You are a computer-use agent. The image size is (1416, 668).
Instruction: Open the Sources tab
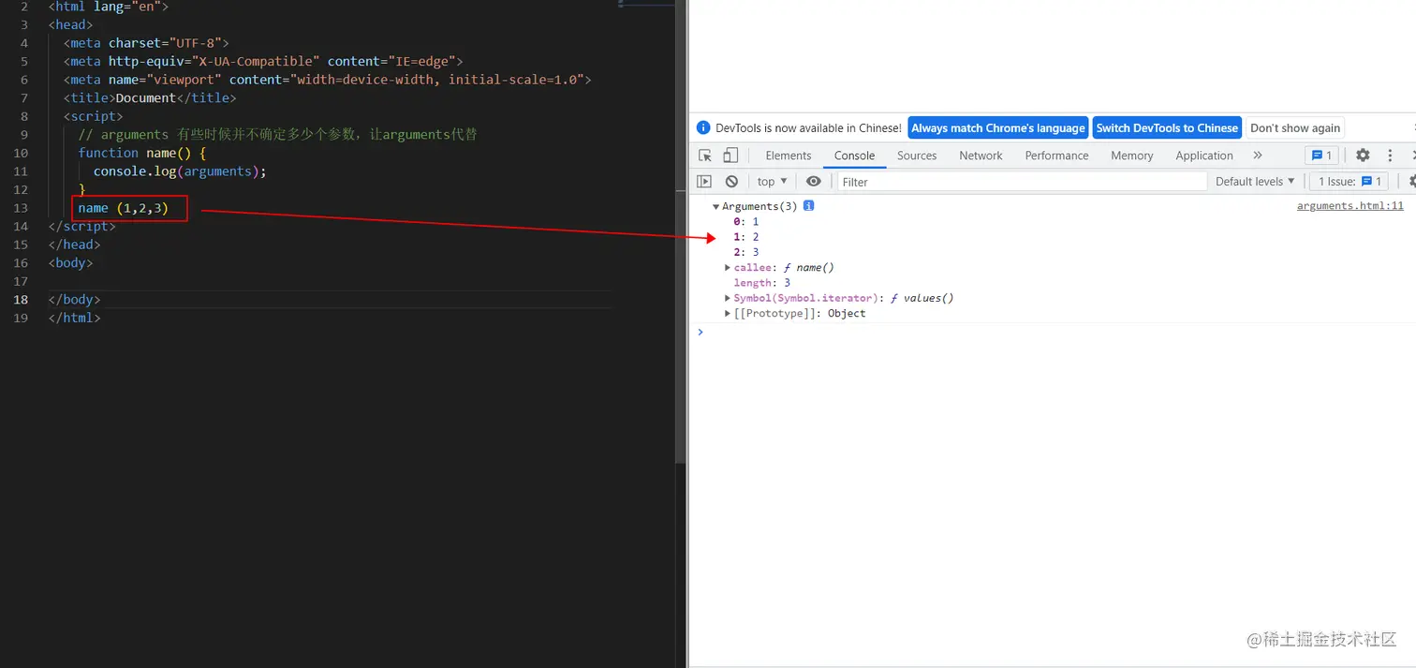(917, 156)
